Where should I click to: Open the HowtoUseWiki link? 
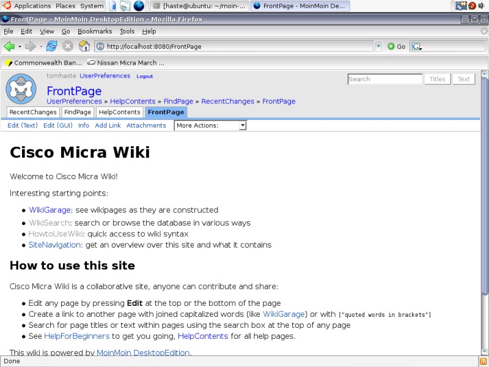[56, 234]
